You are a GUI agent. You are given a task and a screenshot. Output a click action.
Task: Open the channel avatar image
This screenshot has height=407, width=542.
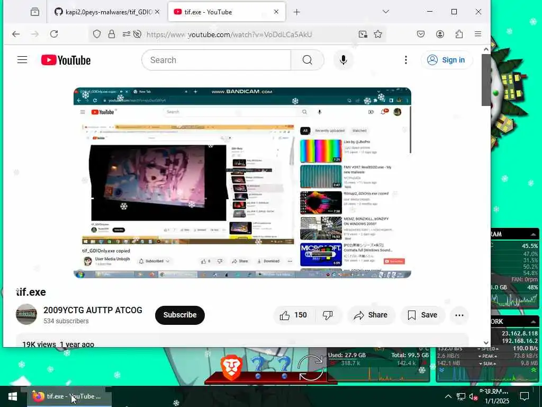click(26, 314)
